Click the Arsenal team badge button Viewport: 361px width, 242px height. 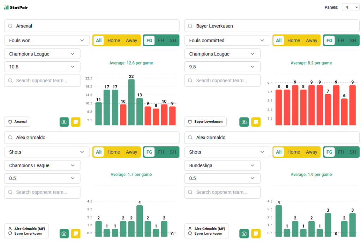click(x=17, y=122)
